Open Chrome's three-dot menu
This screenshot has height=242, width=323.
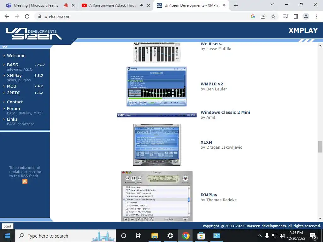pyautogui.click(x=316, y=16)
